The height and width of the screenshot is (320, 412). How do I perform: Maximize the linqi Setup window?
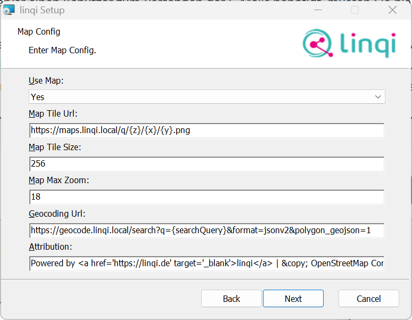pyautogui.click(x=355, y=10)
